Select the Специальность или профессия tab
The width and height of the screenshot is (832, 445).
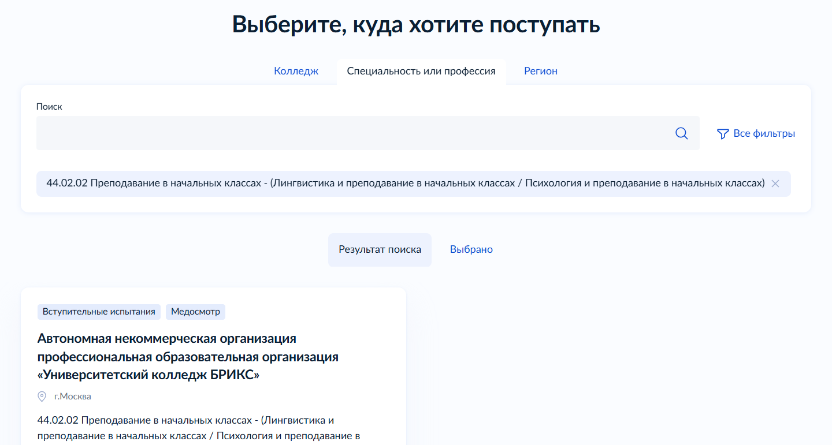421,71
